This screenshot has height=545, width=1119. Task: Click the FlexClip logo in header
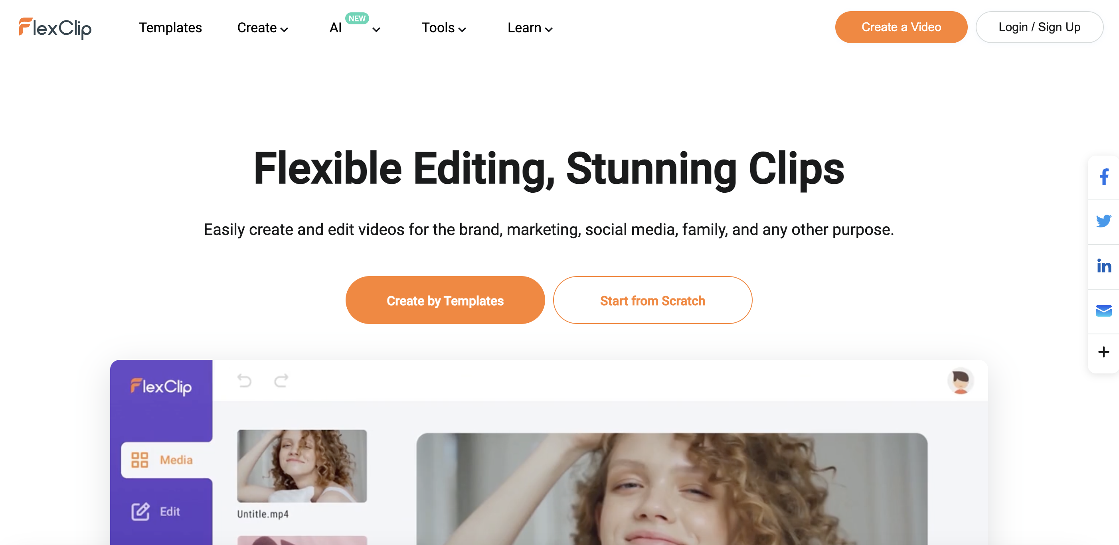coord(55,28)
